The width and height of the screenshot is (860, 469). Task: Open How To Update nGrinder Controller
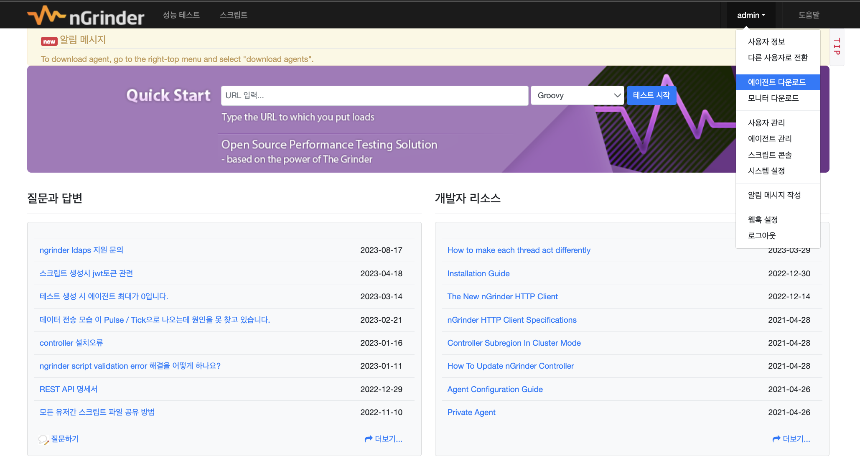click(x=511, y=366)
